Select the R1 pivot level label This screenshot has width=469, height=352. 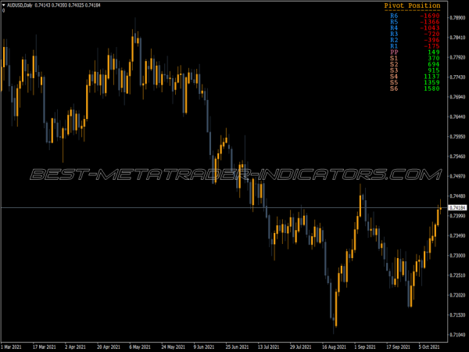click(x=394, y=46)
